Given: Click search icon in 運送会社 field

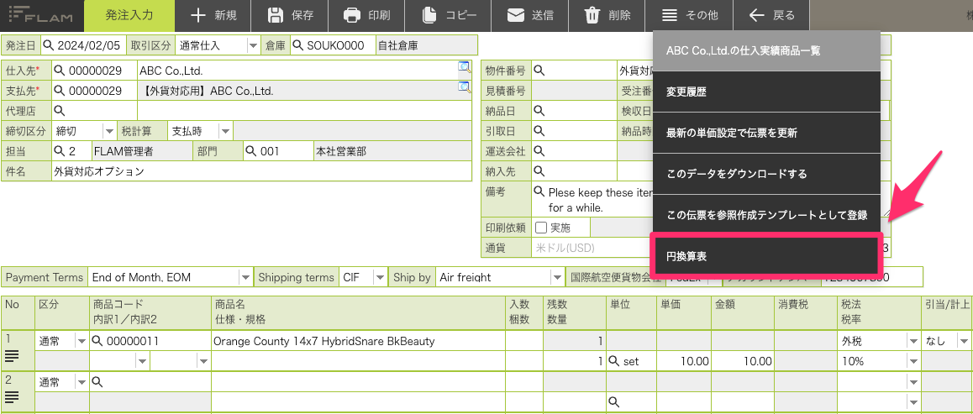Looking at the screenshot, I should click(x=539, y=151).
